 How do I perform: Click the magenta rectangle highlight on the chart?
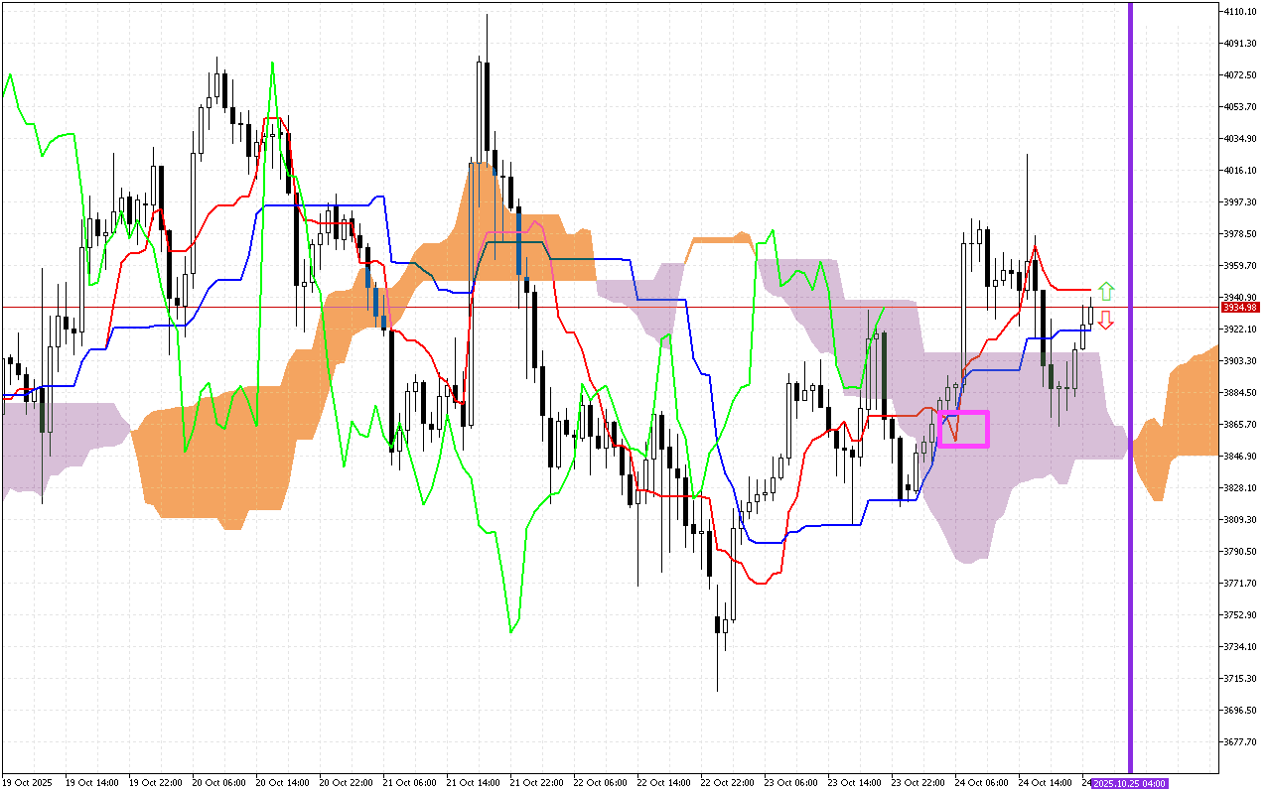961,429
